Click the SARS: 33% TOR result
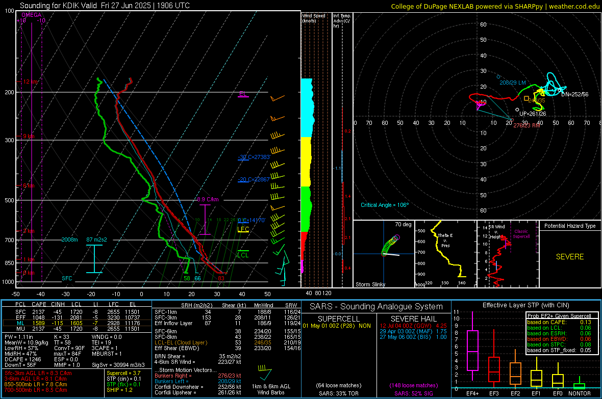 pyautogui.click(x=338, y=393)
